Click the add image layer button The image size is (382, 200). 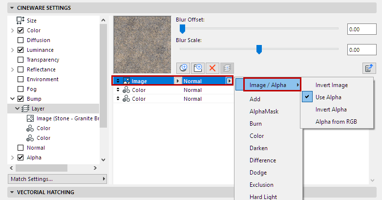197,68
